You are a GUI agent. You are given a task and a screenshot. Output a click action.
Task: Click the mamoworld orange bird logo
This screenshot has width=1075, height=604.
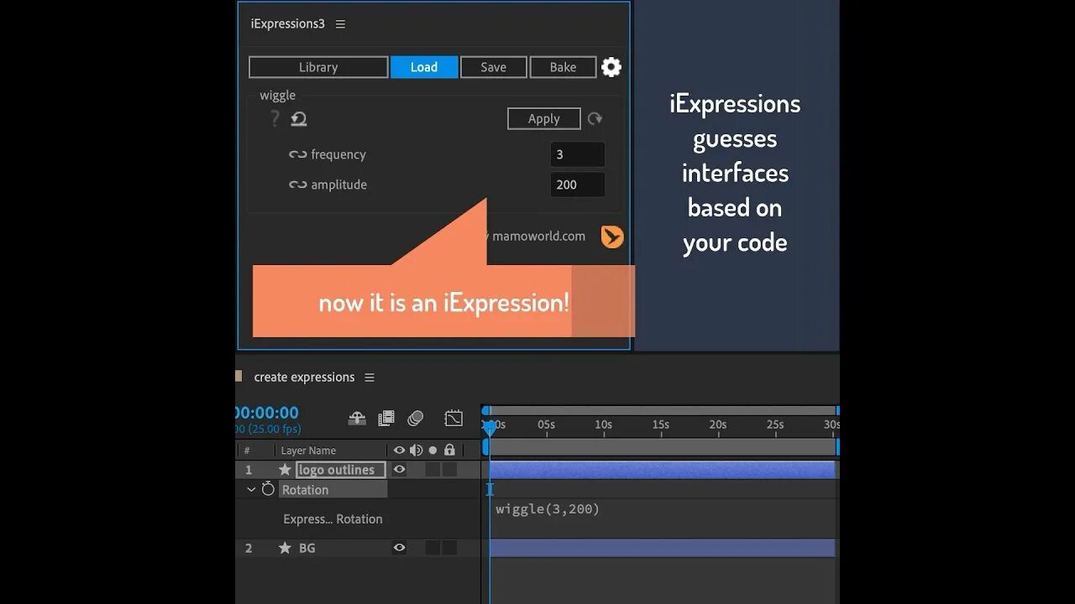612,237
